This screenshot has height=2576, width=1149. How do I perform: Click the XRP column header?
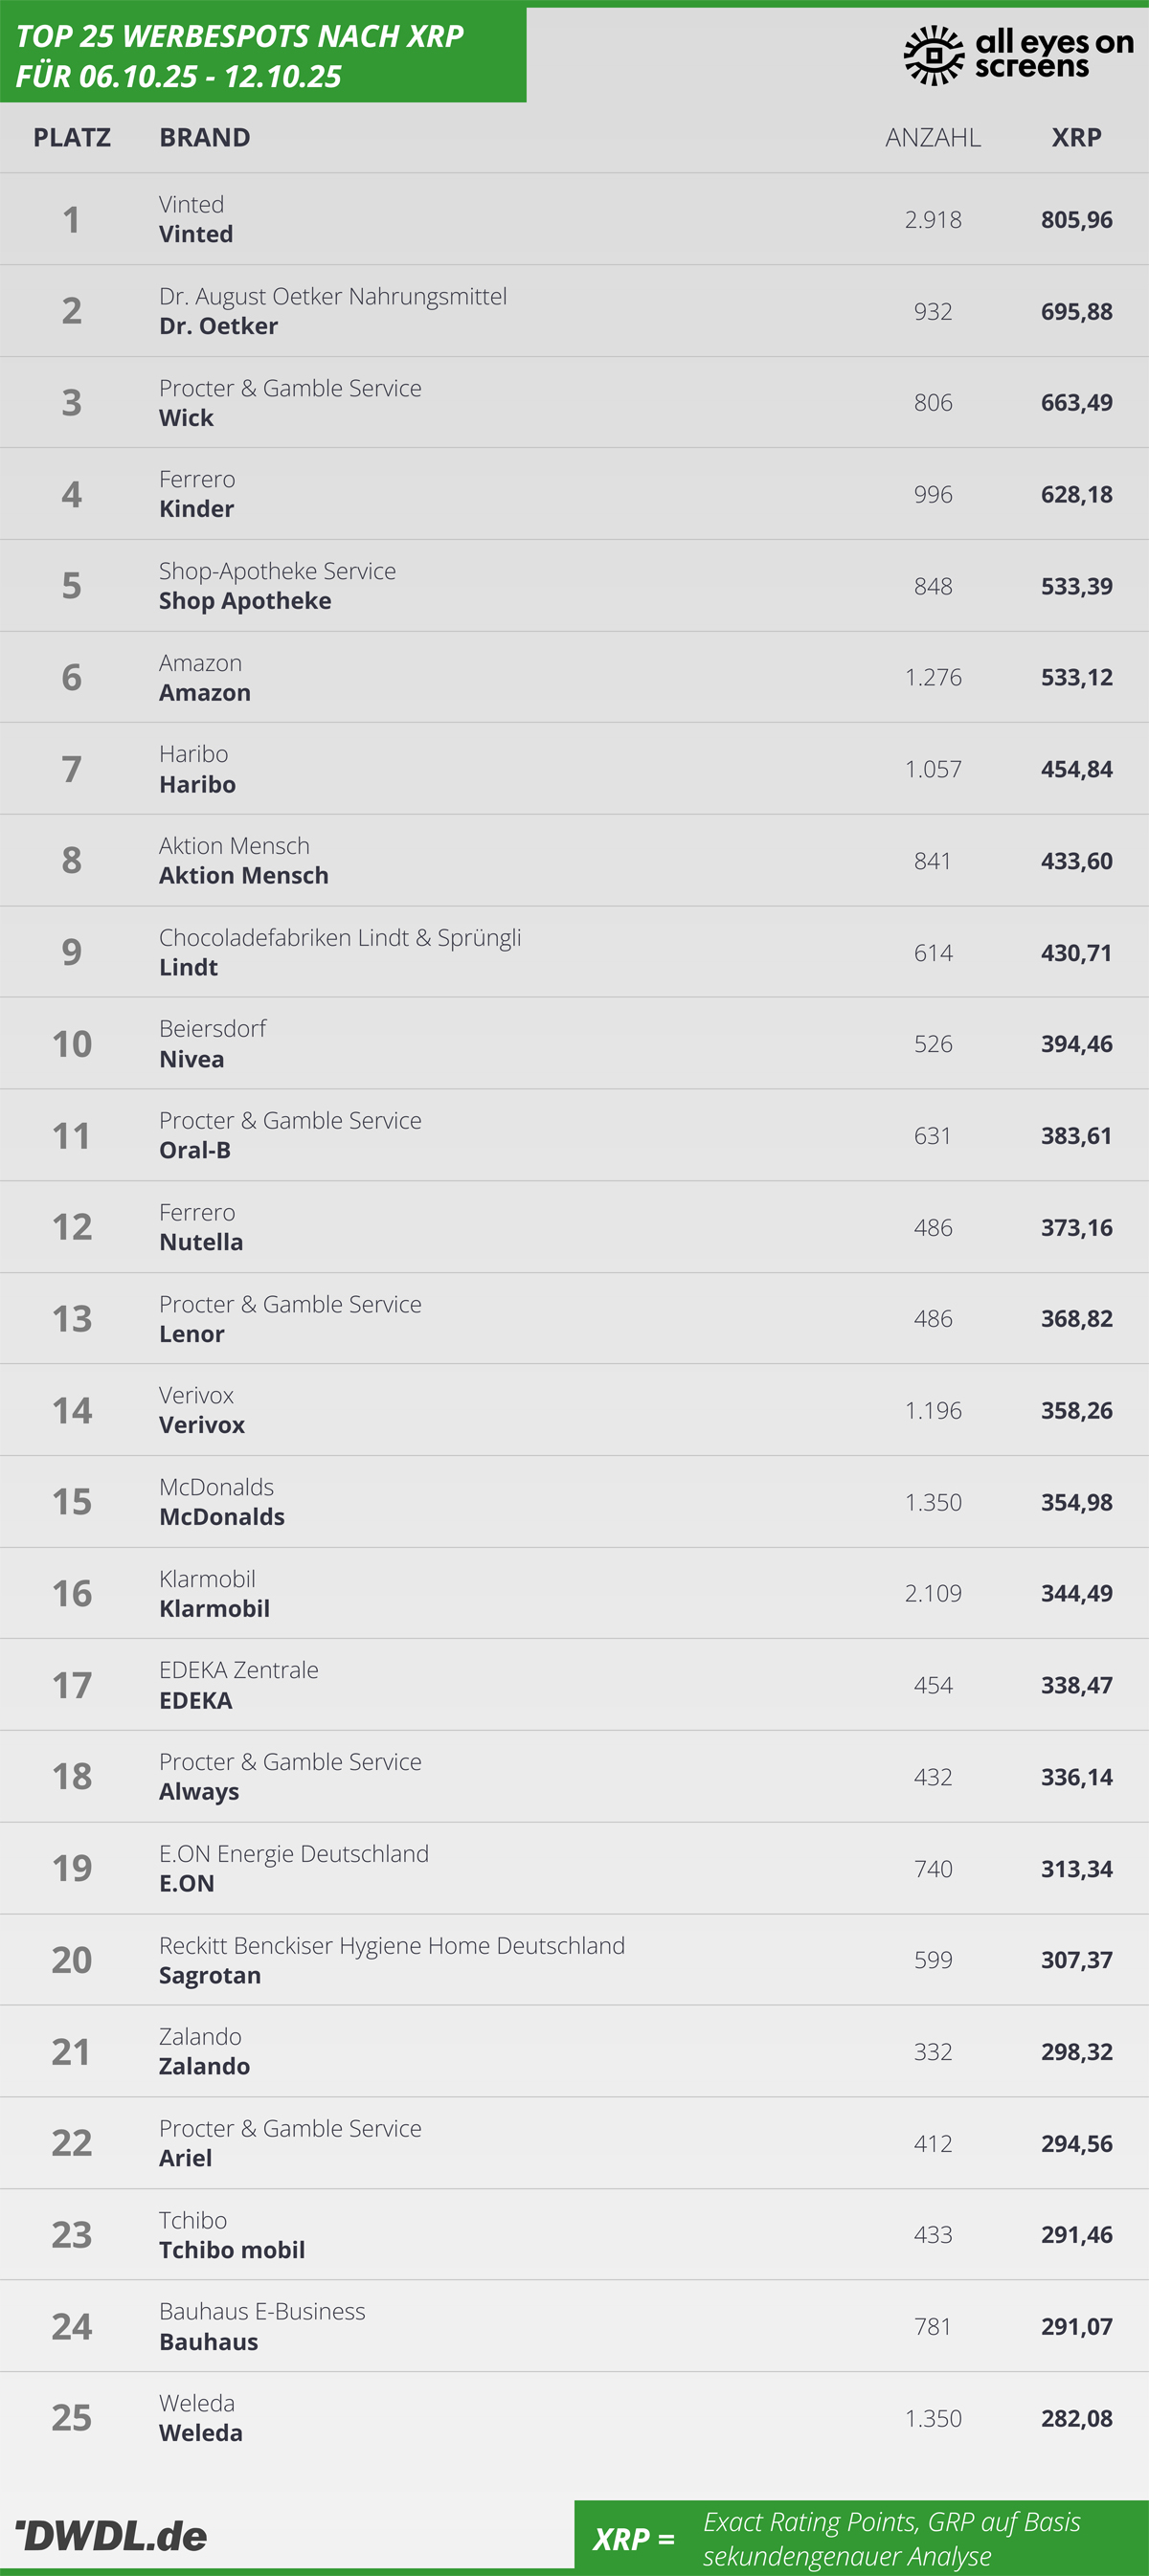tap(1076, 137)
